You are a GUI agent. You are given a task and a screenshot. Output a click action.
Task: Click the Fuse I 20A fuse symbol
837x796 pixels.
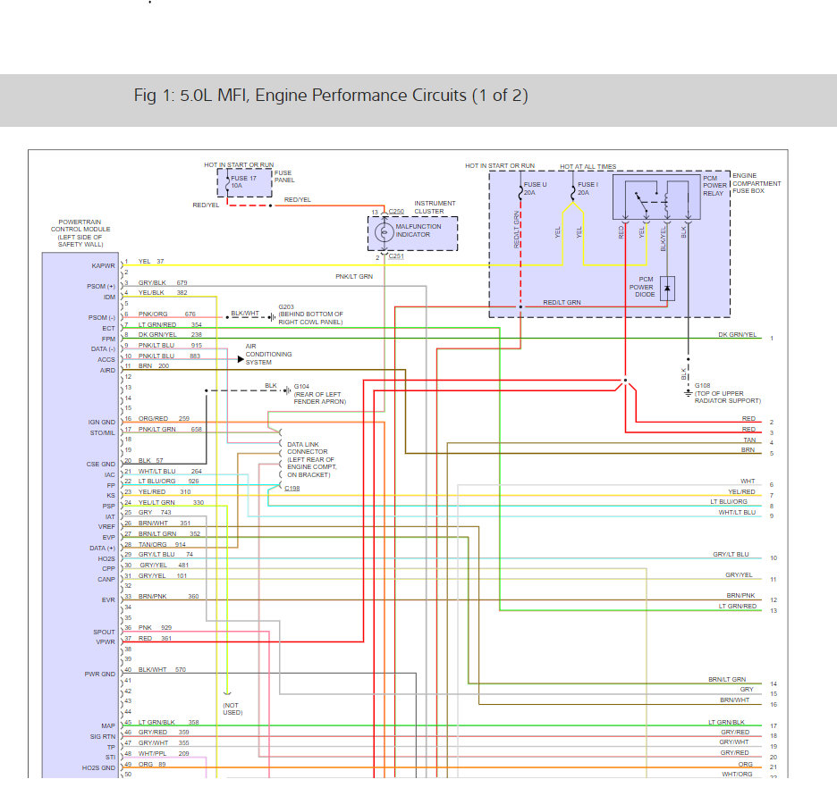573,191
